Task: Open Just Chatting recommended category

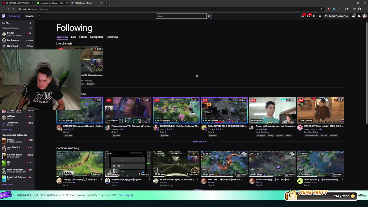Action: [x=17, y=148]
